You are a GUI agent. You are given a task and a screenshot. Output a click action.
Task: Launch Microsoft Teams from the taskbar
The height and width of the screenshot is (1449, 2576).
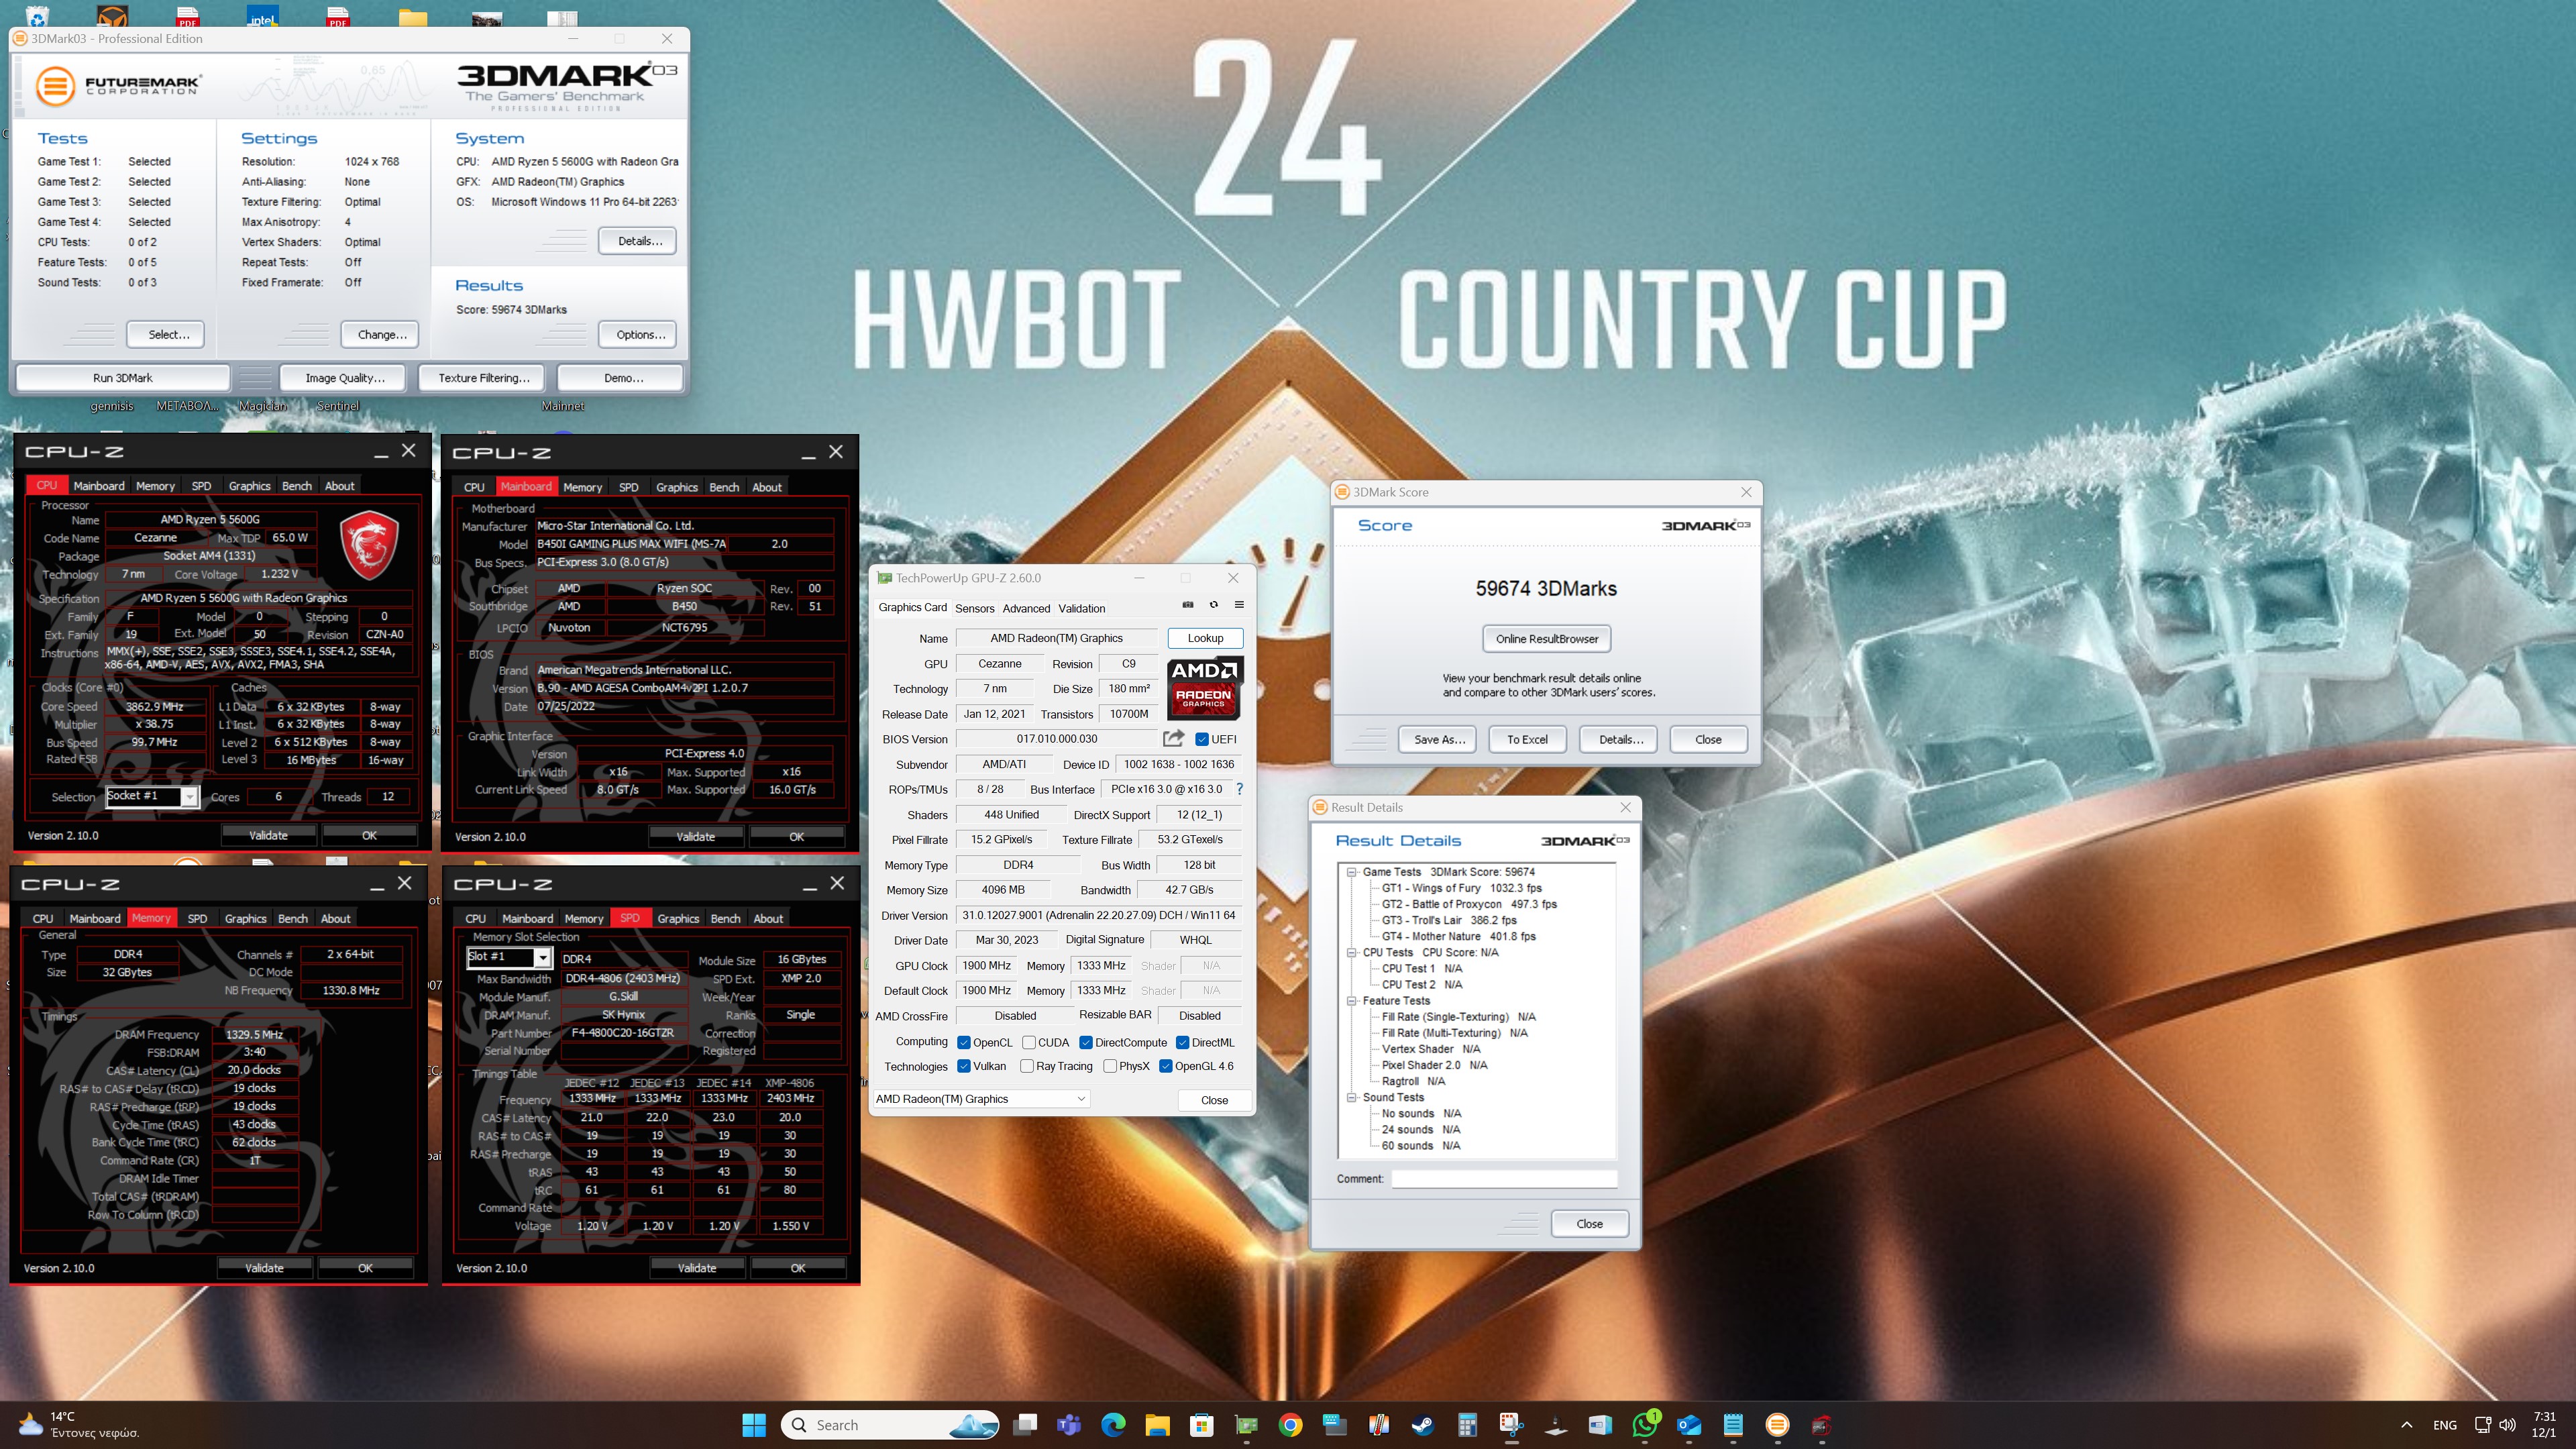coord(1069,1425)
